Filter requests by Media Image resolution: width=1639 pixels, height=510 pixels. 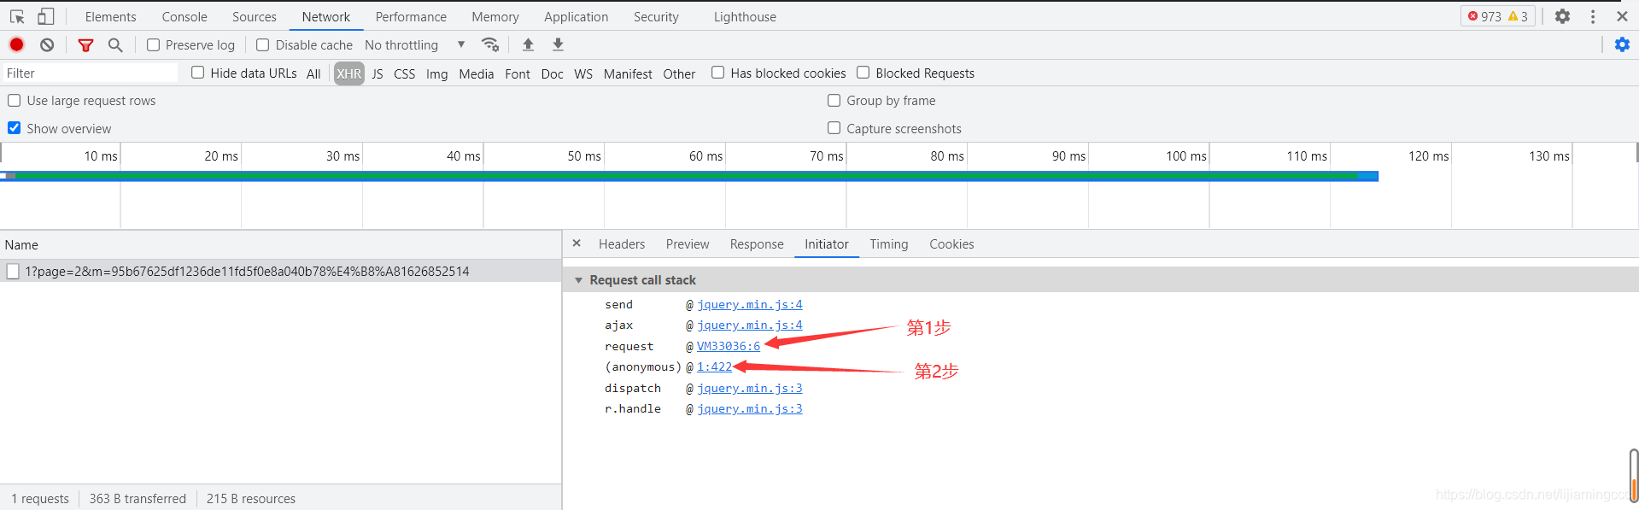point(476,73)
